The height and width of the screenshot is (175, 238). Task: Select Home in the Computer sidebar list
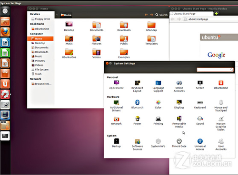40,38
